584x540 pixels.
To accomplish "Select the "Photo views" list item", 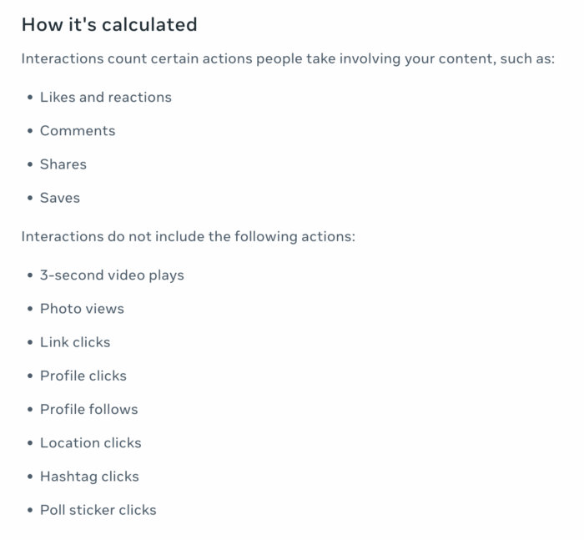I will tap(82, 309).
